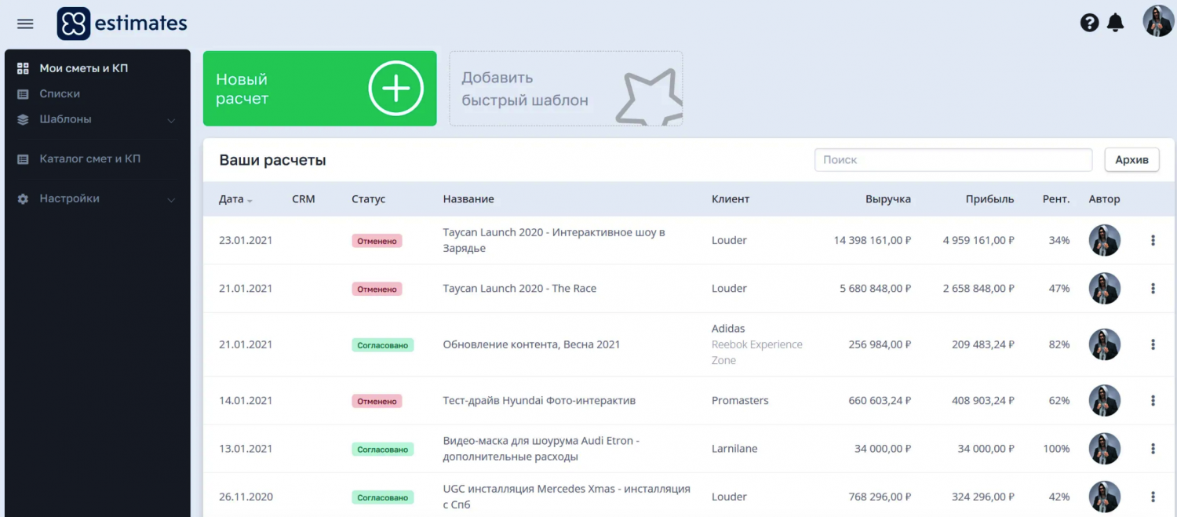
Task: Open Обновление контента, Весна 2021 estimate
Action: 531,344
